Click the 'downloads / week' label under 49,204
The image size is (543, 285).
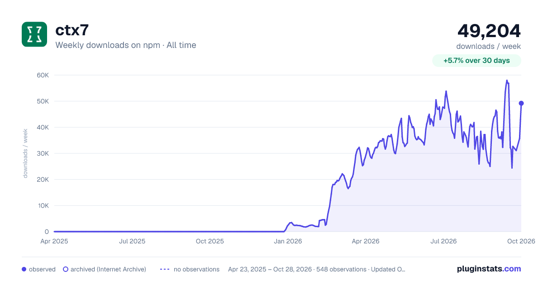click(x=489, y=47)
